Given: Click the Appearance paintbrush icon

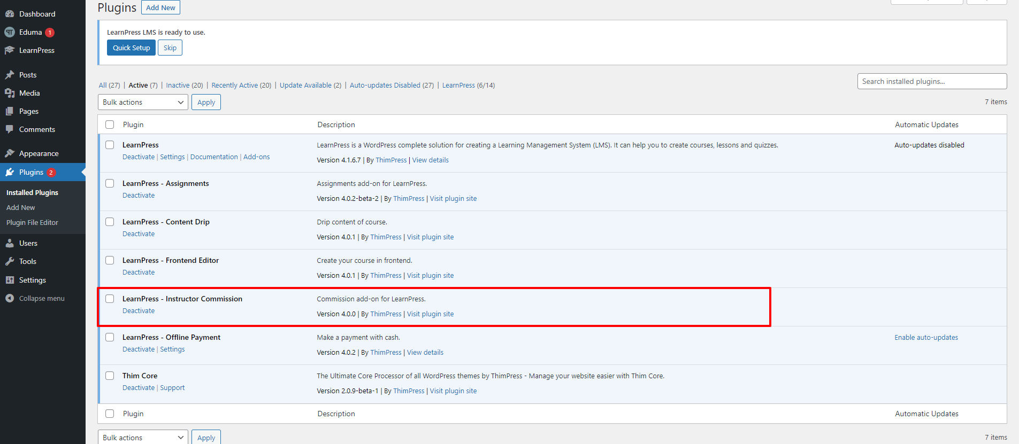Looking at the screenshot, I should click(10, 153).
